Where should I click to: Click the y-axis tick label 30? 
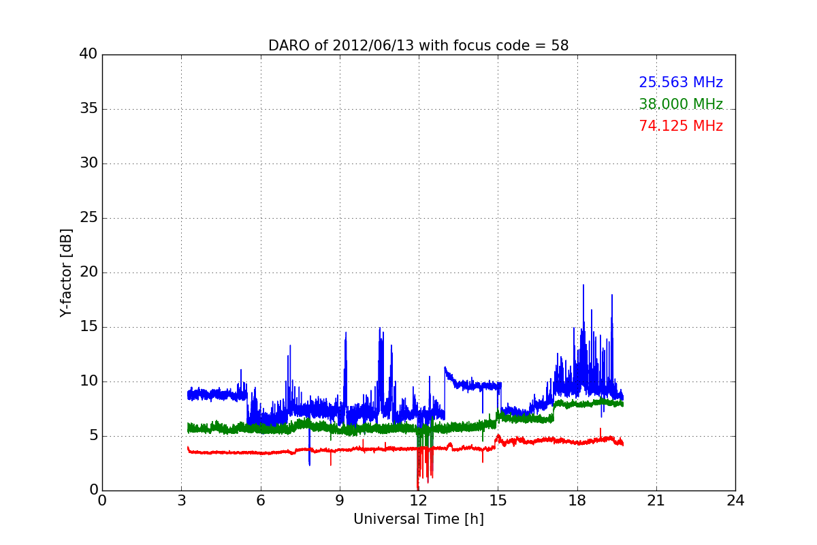pos(89,163)
